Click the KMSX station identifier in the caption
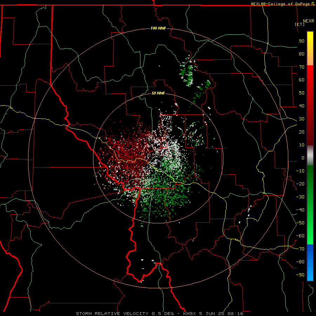316x316 pixels. point(190,314)
